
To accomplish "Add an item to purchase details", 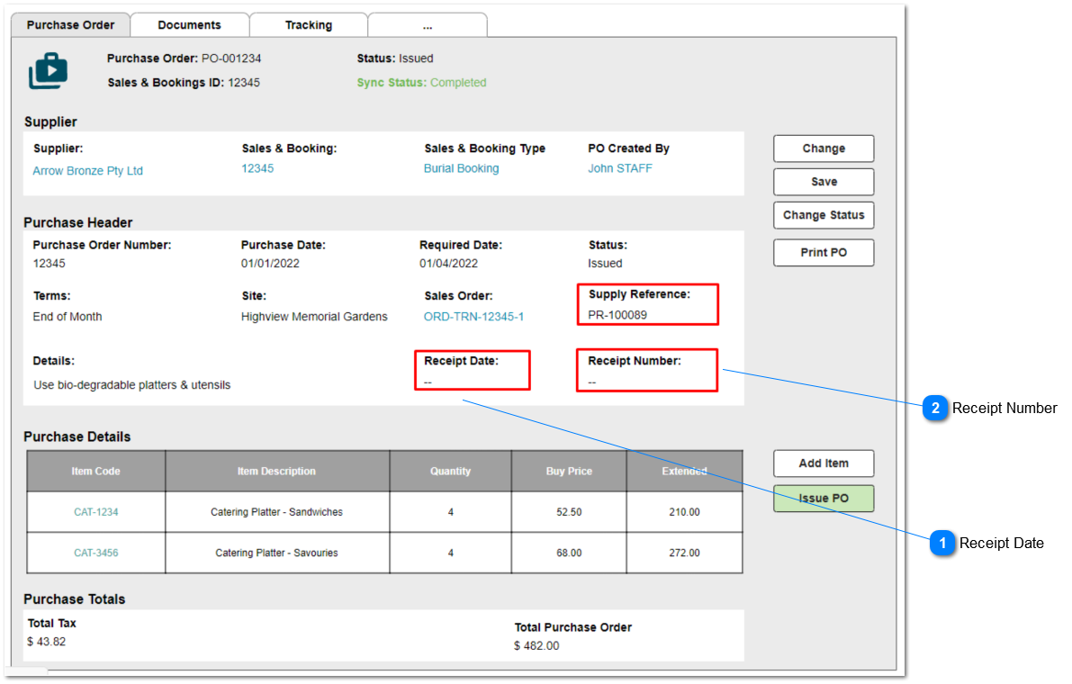I will 824,463.
